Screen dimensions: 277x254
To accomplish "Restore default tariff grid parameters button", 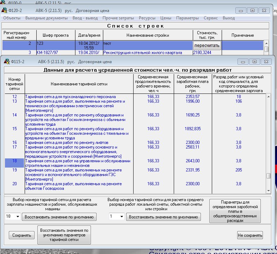I will [x=64, y=235].
